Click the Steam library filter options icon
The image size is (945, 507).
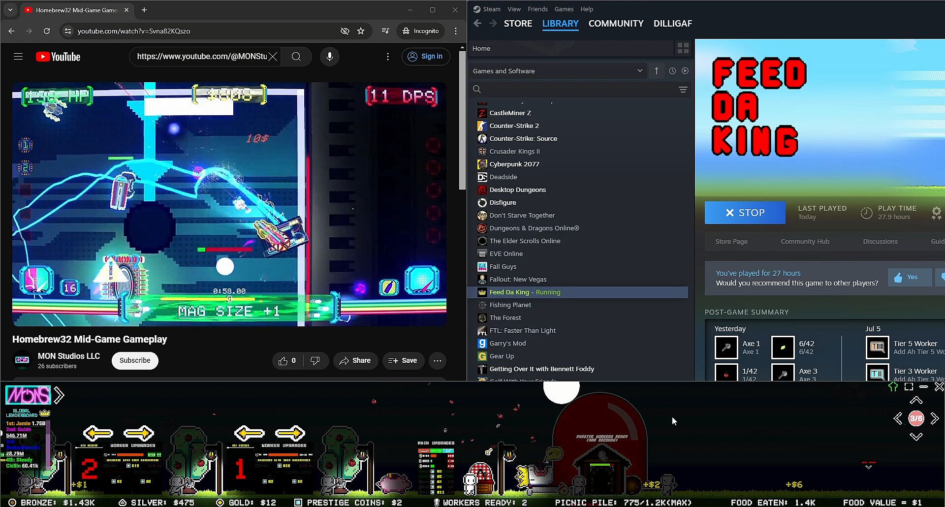(683, 90)
